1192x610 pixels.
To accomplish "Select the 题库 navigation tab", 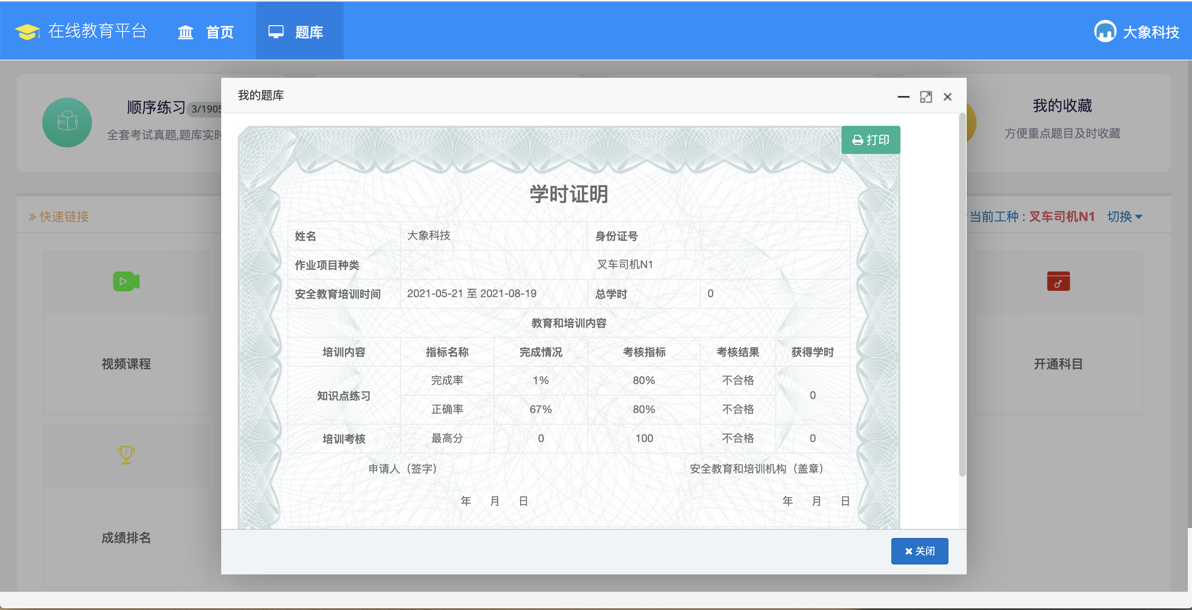I will click(x=299, y=32).
